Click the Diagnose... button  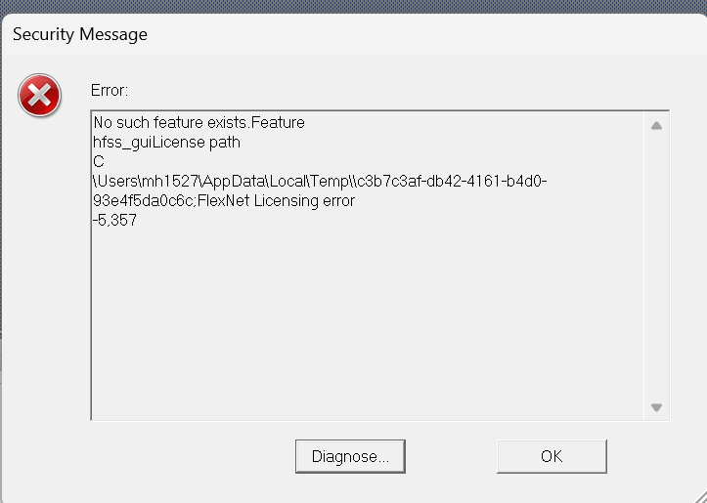tap(350, 457)
